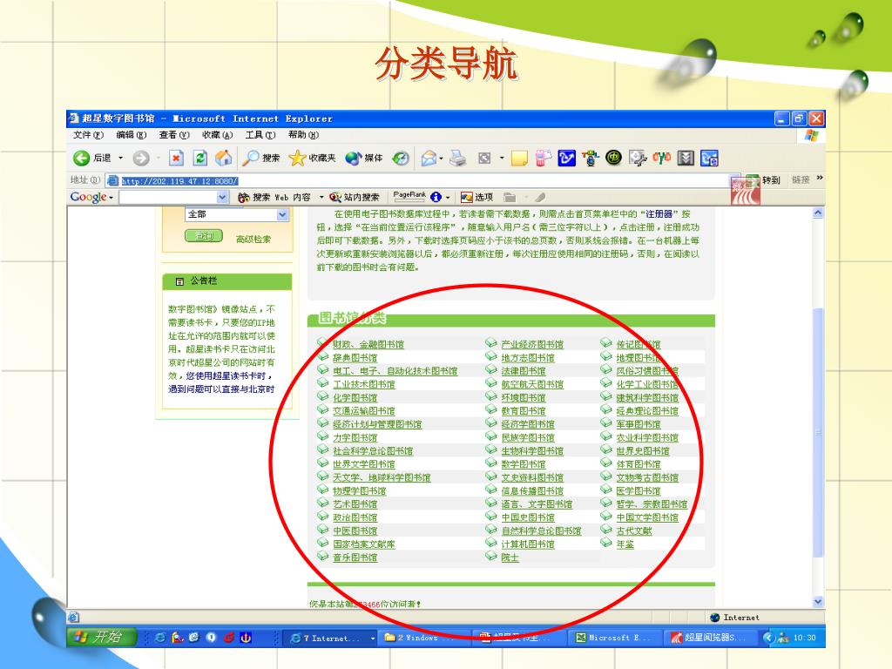Image resolution: width=892 pixels, height=669 pixels.
Task: Click book icon beside 数学图书馆
Action: pos(491,463)
